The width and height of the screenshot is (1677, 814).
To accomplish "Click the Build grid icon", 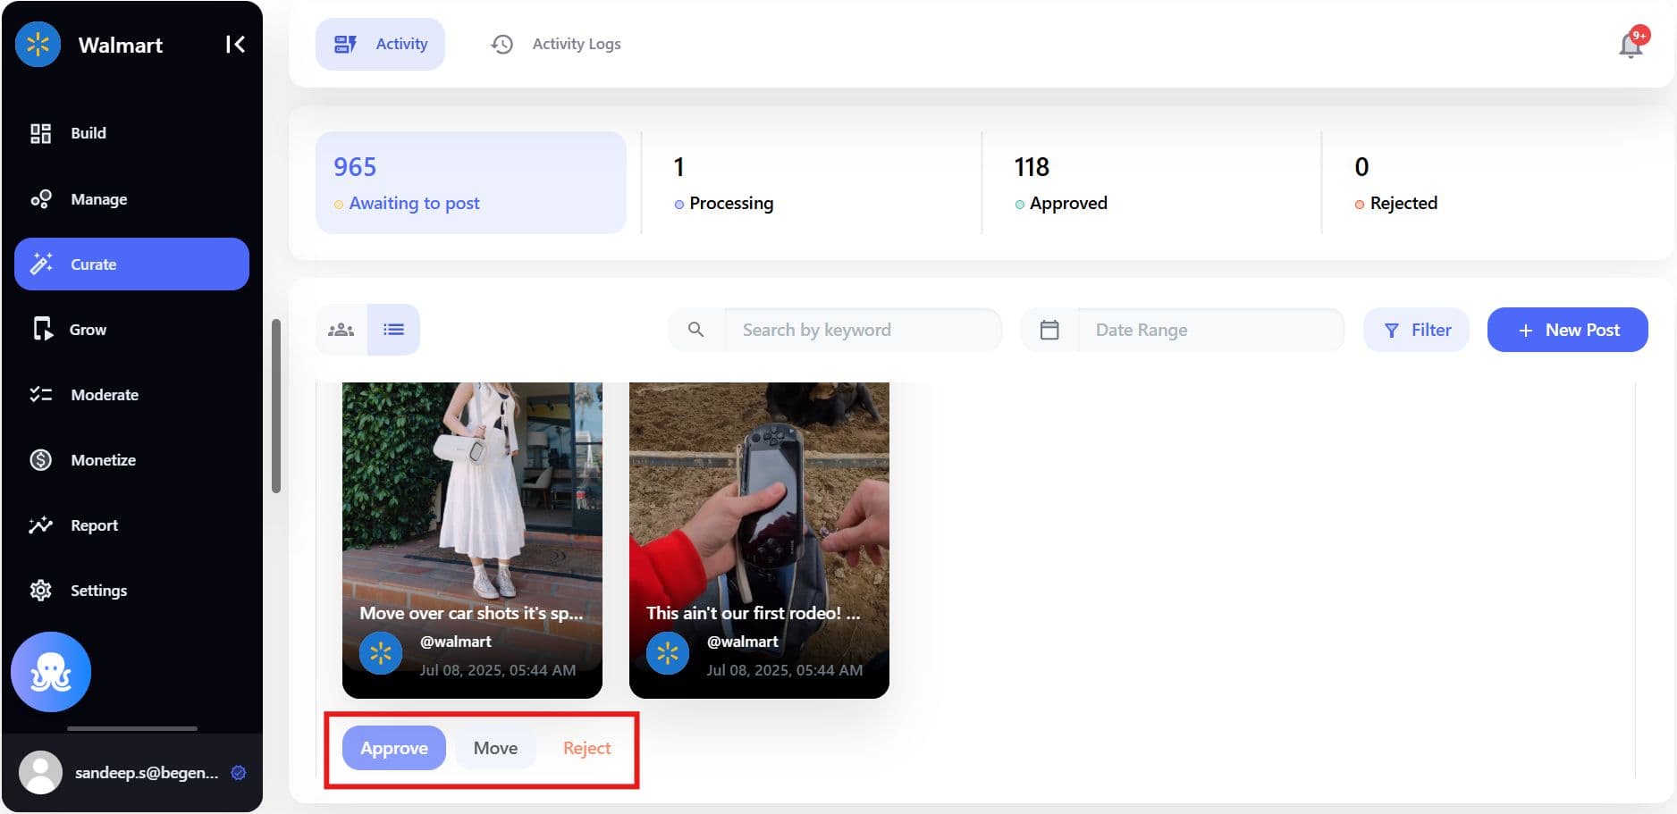I will (41, 133).
